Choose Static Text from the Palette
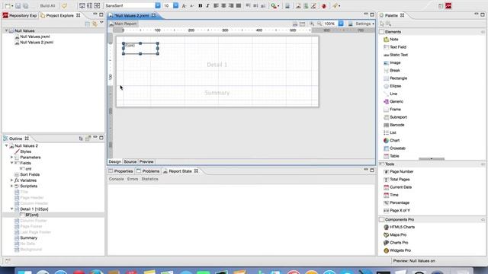 pyautogui.click(x=396, y=55)
